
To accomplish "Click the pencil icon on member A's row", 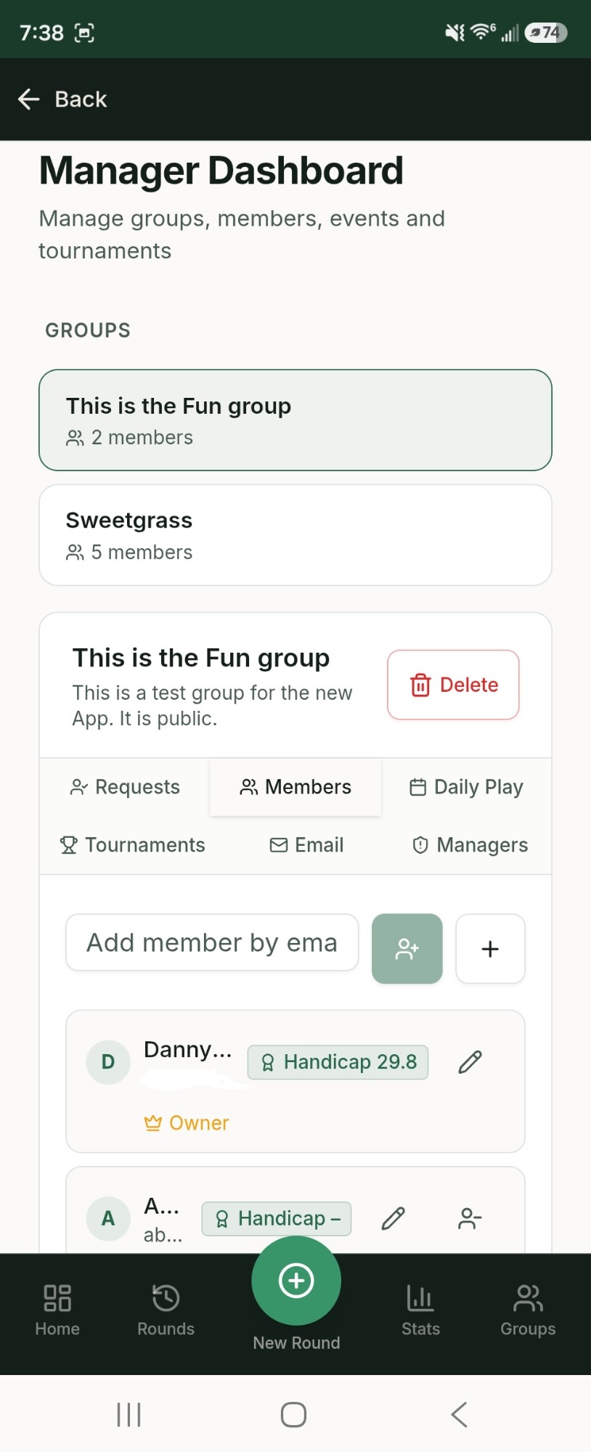I will [x=393, y=1218].
